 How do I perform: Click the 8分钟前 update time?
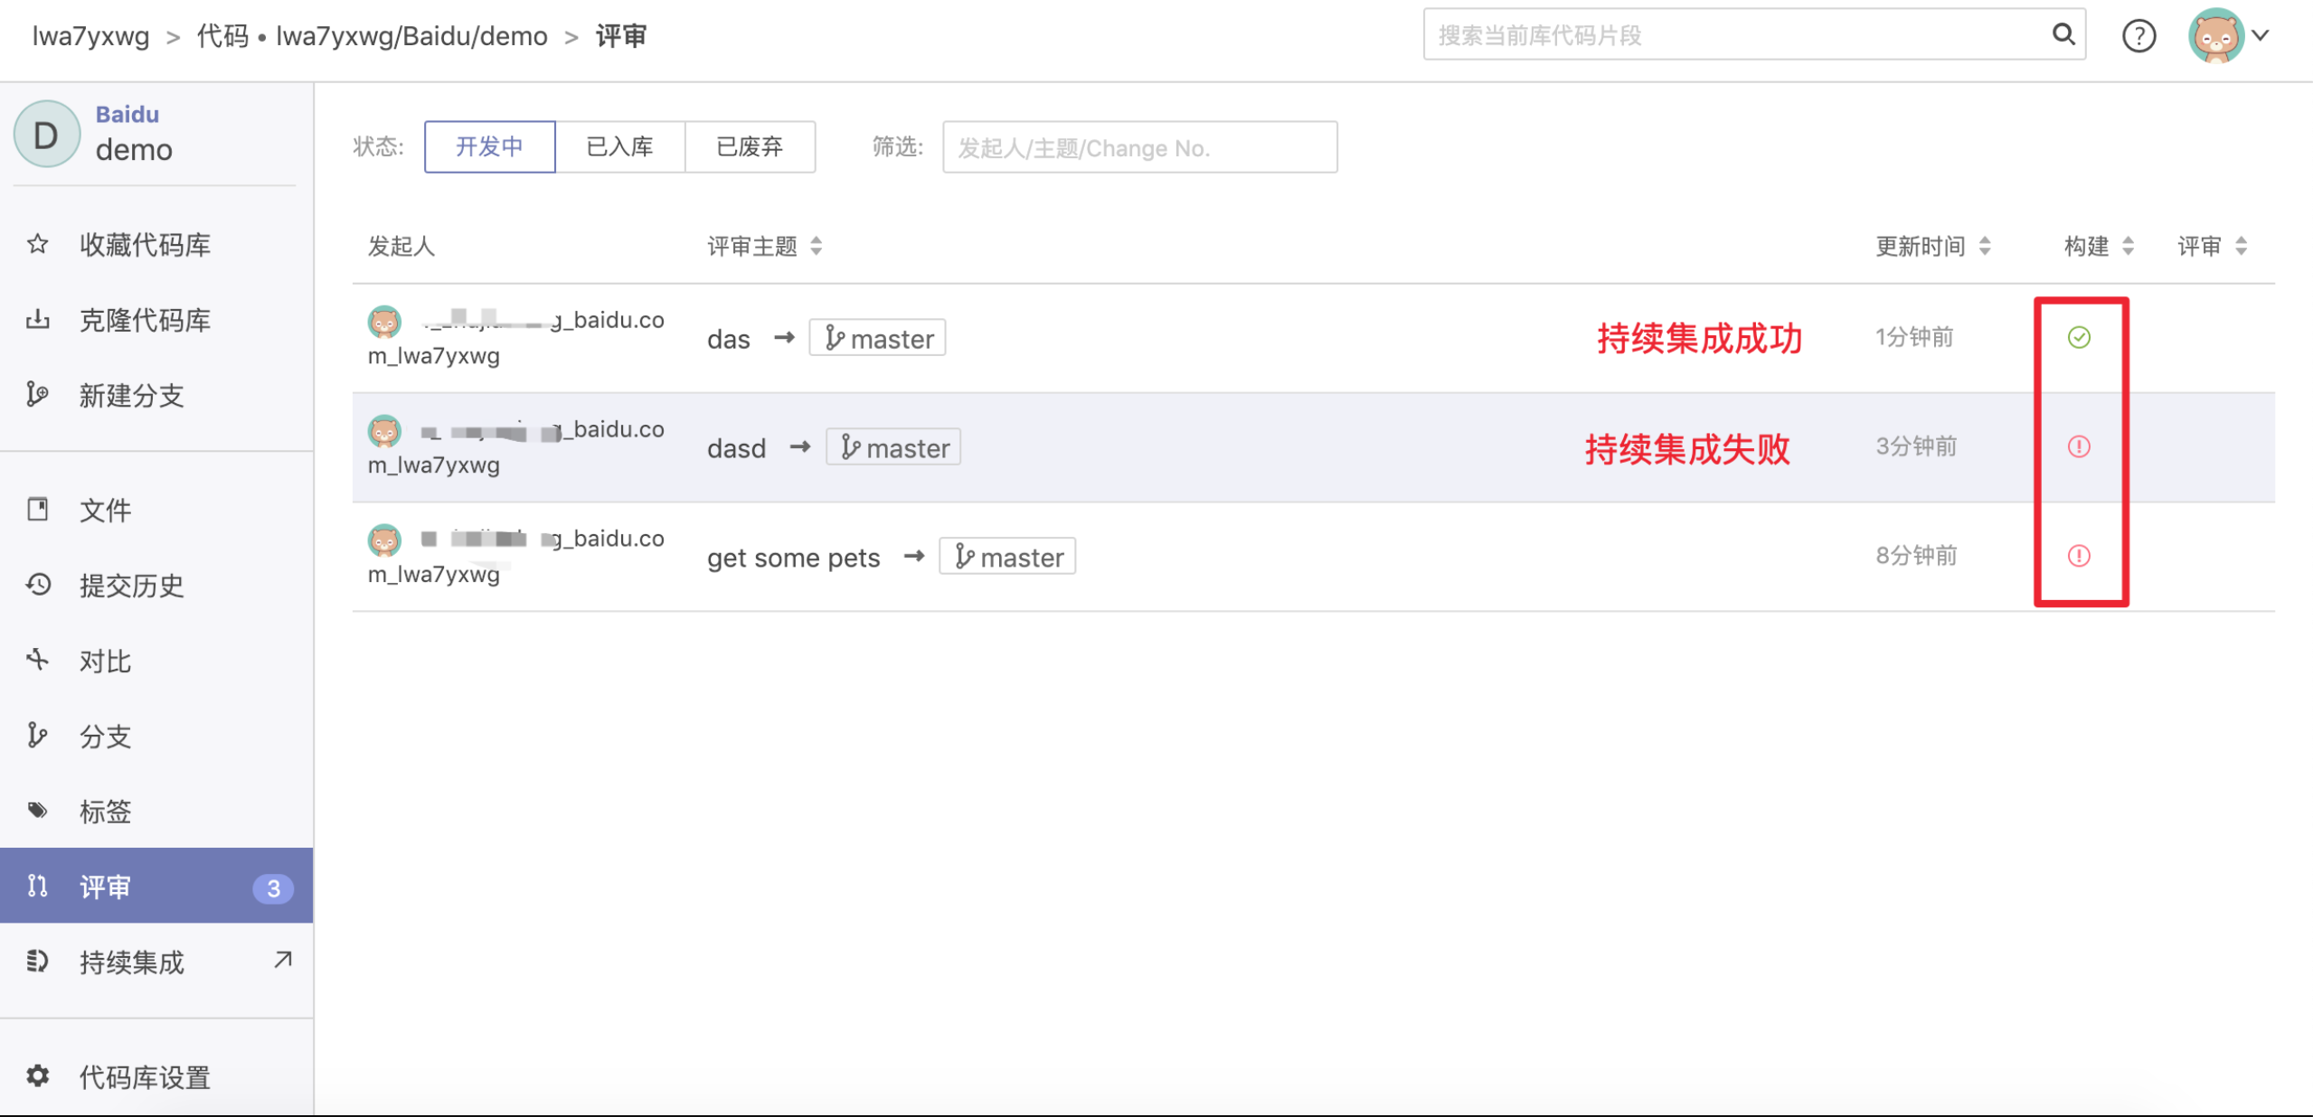1916,556
